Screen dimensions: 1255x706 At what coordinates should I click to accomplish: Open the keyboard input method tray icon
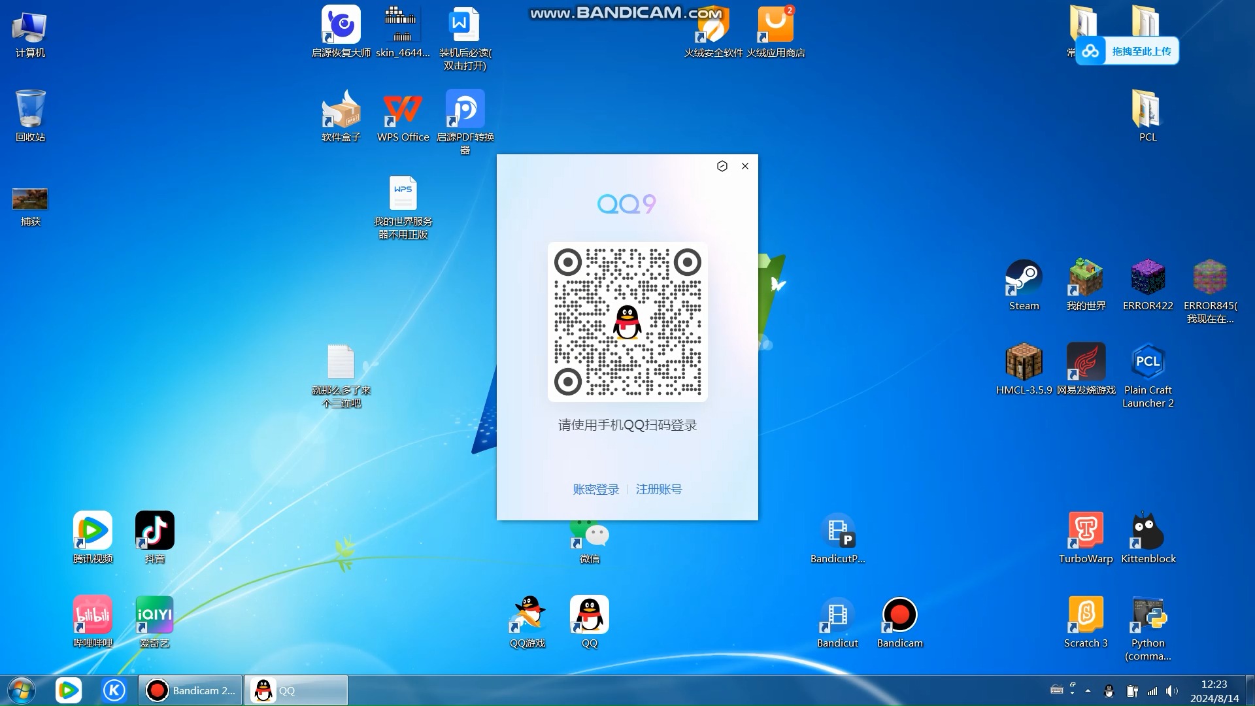point(1057,689)
